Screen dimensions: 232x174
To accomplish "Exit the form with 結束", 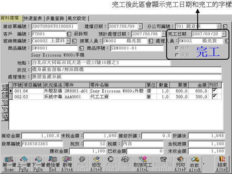I will [x=222, y=164].
